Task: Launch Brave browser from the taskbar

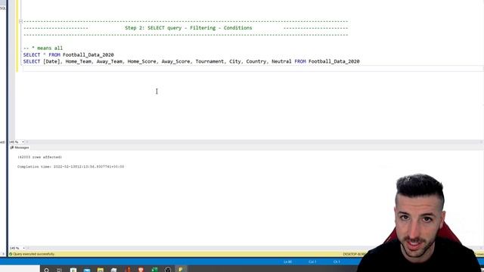Action: click(141, 270)
